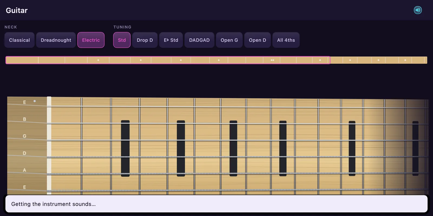
Task: Choose Std tuning
Action: tap(122, 40)
